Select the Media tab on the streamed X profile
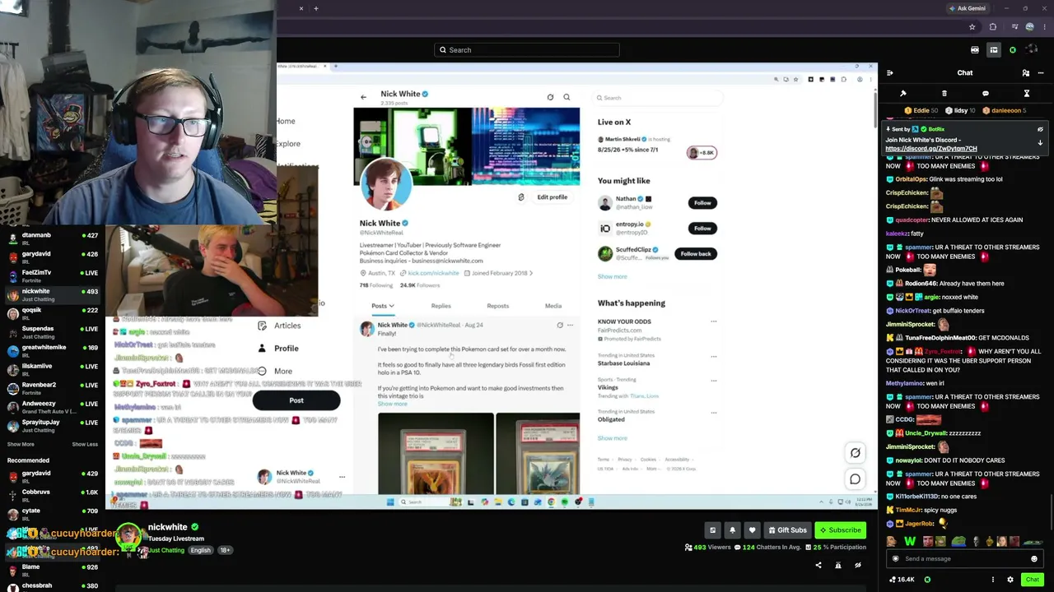1054x592 pixels. pos(553,306)
